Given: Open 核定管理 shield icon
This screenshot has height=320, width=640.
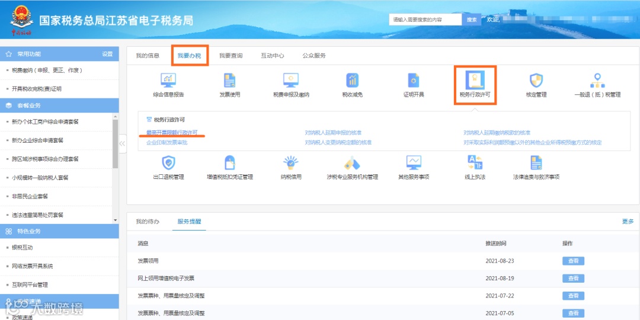Looking at the screenshot, I should (536, 80).
